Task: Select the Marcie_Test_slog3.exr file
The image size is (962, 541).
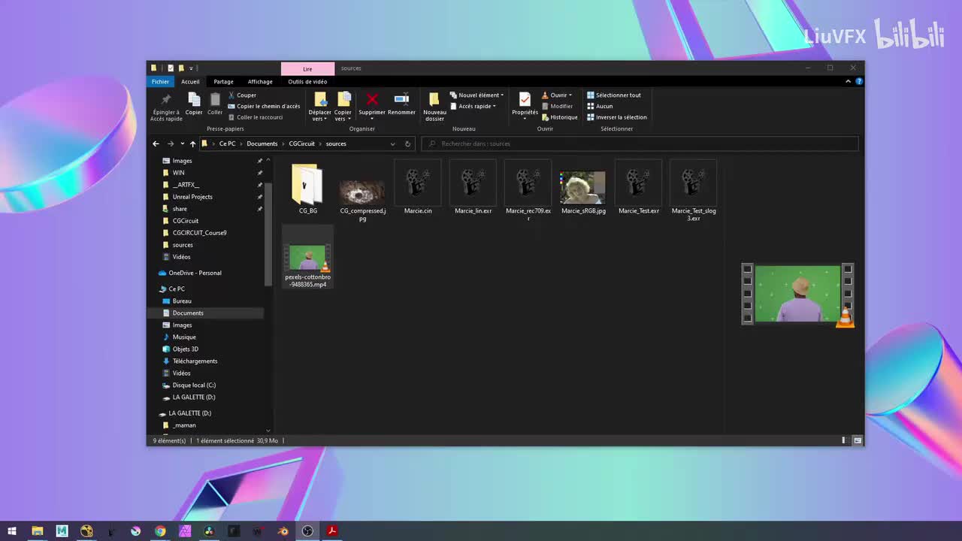Action: [x=694, y=191]
